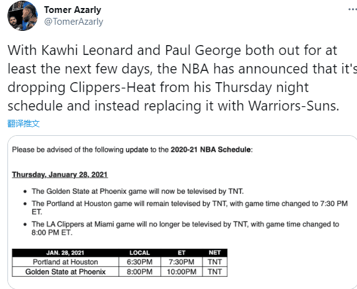
Task: Select the Golden State at Phoenix table cell
Action: [66, 272]
